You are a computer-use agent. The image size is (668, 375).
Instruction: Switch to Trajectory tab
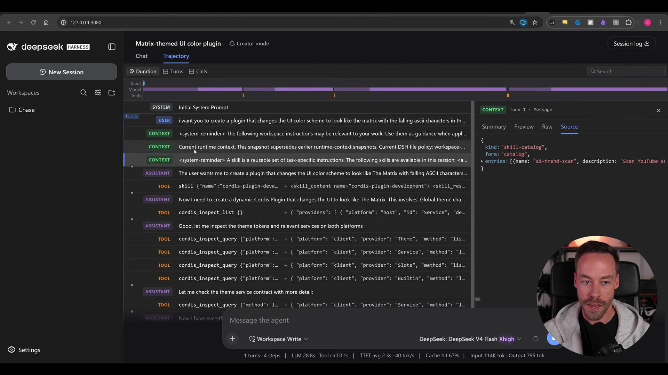(176, 56)
